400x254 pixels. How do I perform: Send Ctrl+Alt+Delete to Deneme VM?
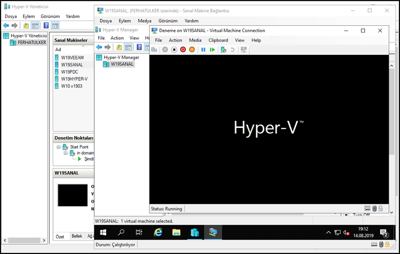pos(154,50)
